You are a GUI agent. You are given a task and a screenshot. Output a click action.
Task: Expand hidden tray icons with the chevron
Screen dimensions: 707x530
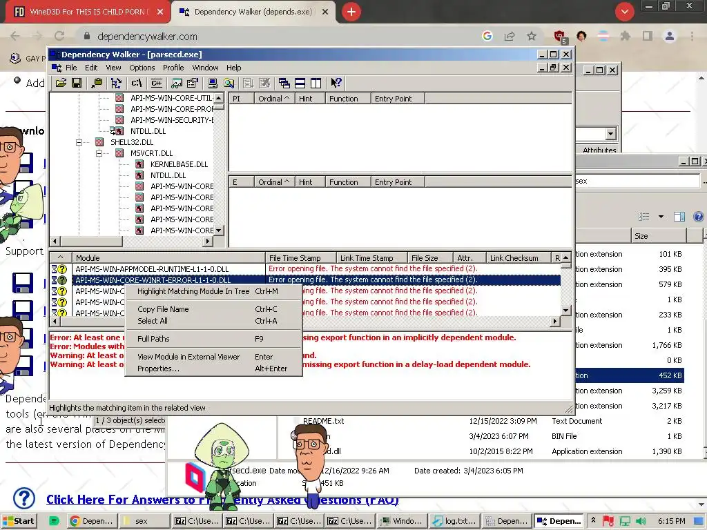pos(593,520)
